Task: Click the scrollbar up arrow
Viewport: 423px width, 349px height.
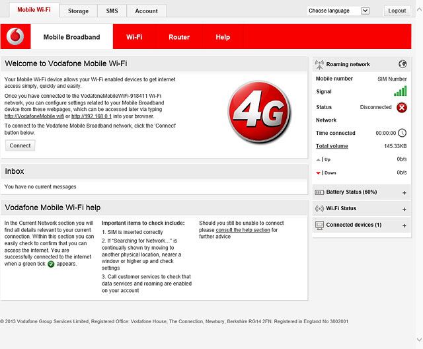Action: (x=419, y=10)
